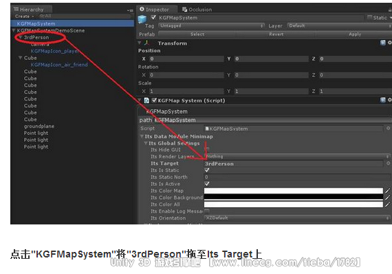Screen dimensions: 392x274
Task: Click the Hierarchy search field
Action: [x=85, y=16]
